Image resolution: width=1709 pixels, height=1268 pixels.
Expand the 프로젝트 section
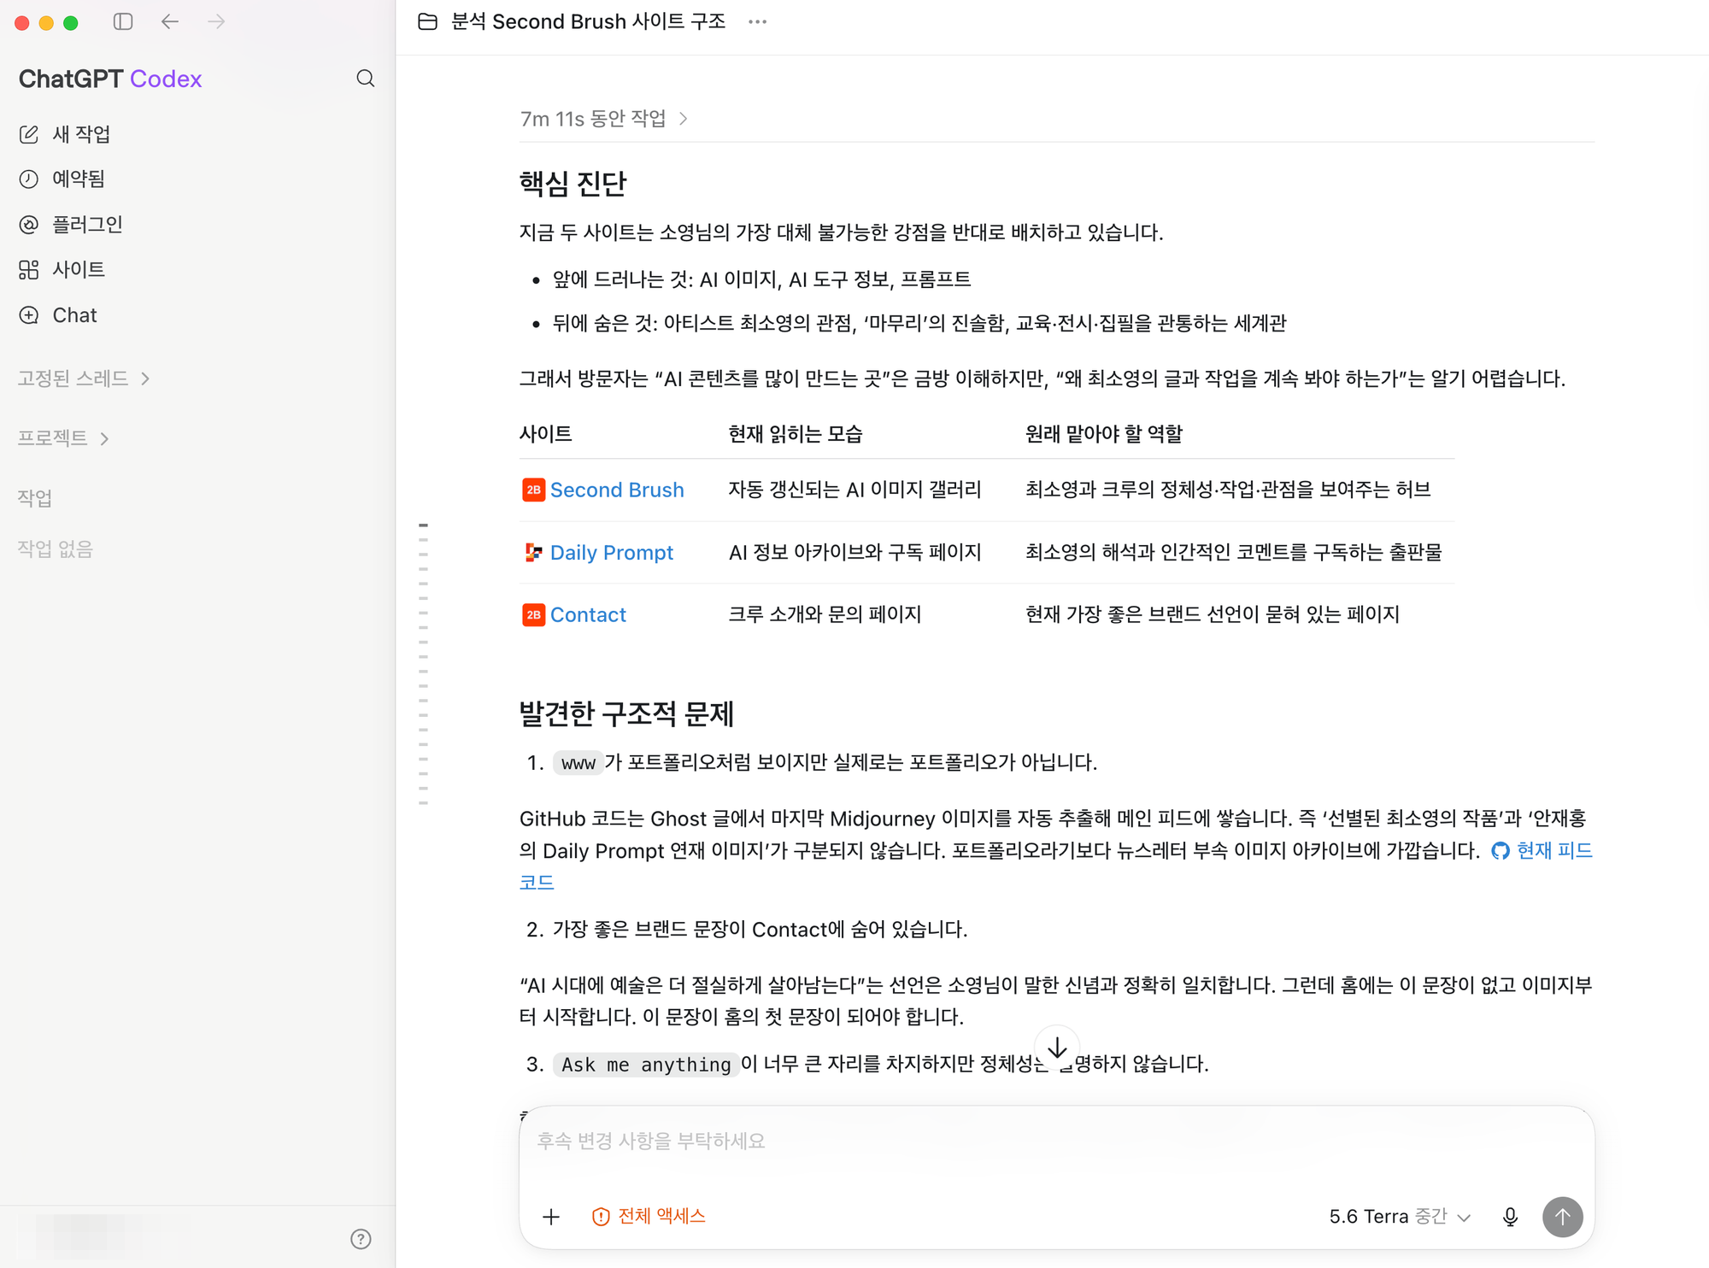(x=64, y=438)
